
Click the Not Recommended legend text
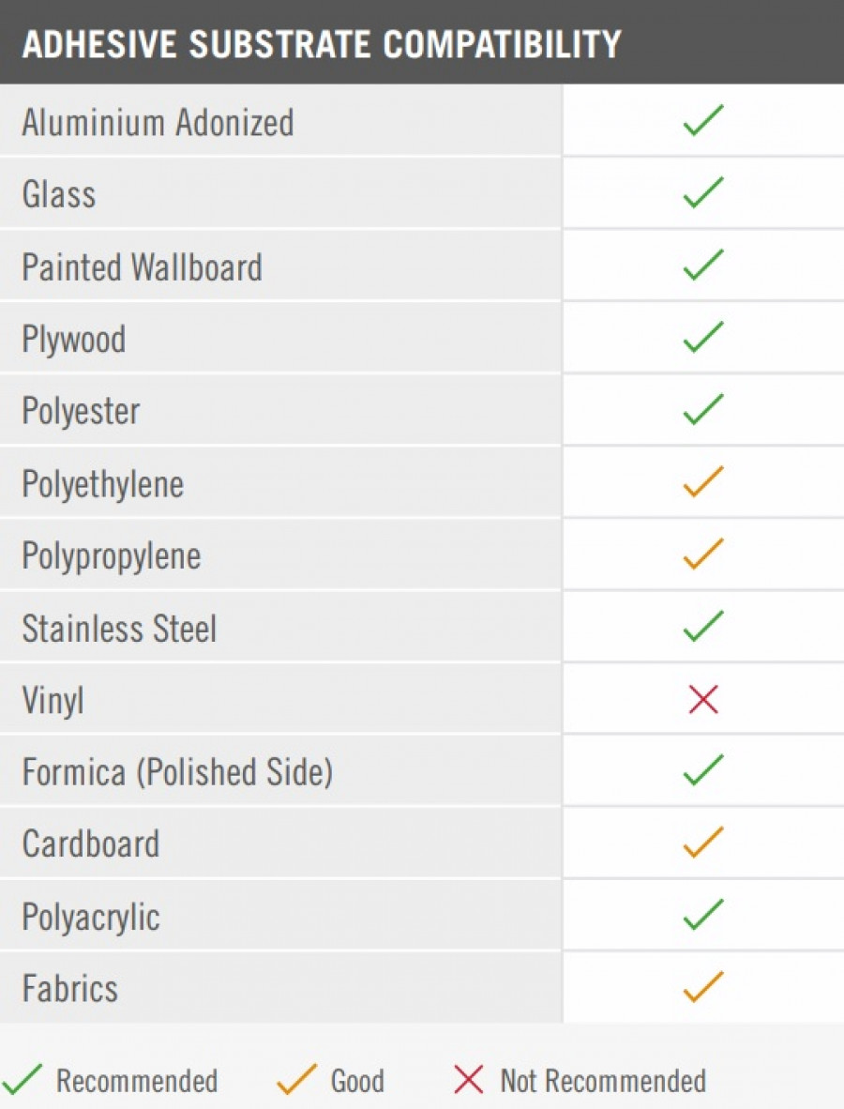click(x=603, y=1081)
